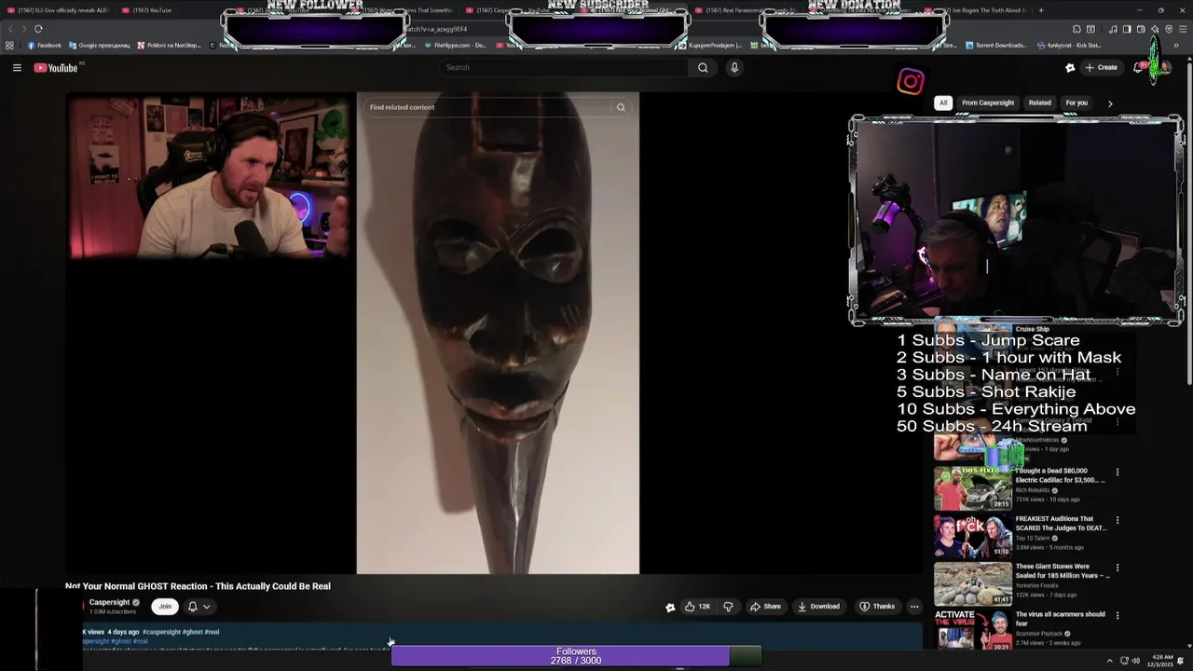The height and width of the screenshot is (671, 1193).
Task: Open the browser menu hamburger icon
Action: [1183, 29]
